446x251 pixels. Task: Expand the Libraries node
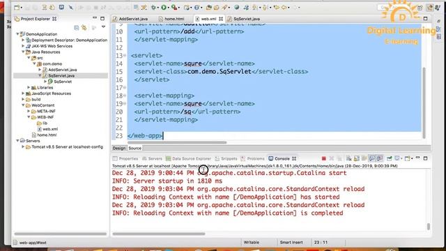tap(29, 87)
